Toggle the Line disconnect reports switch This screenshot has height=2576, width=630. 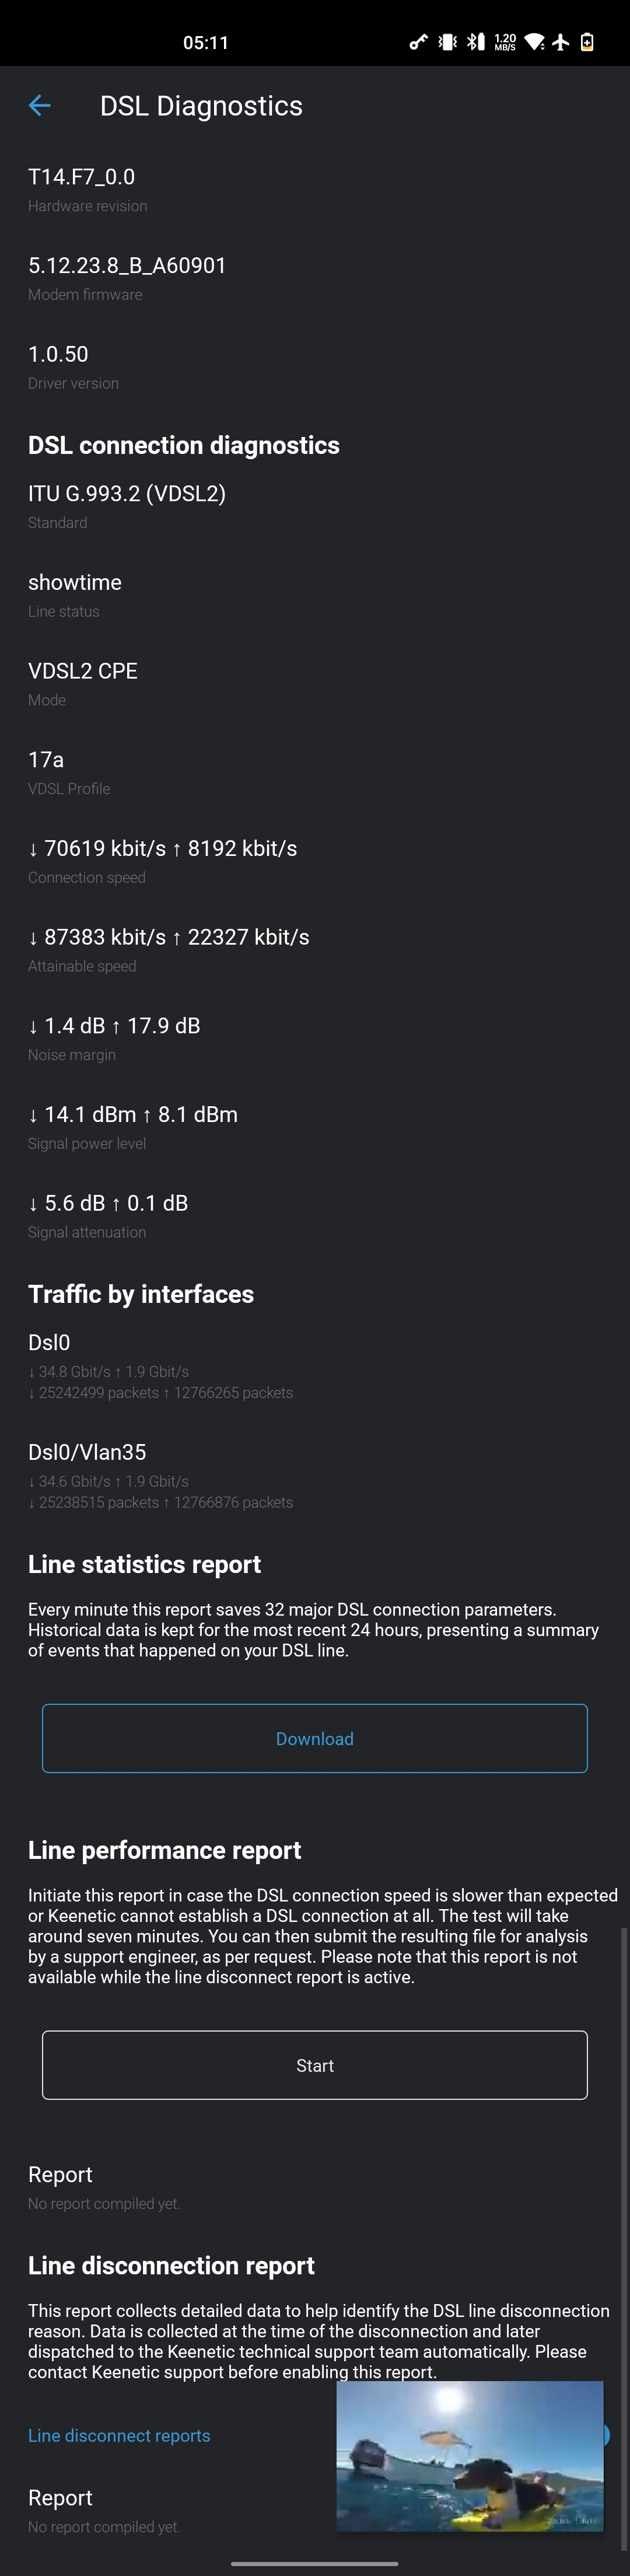(x=604, y=2435)
